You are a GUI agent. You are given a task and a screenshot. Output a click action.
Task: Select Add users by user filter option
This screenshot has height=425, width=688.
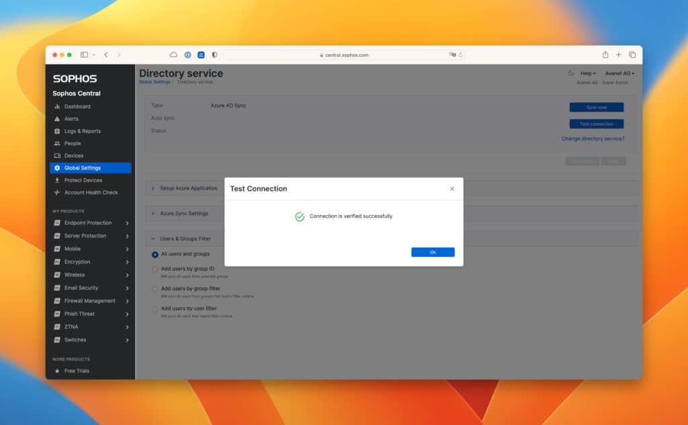(x=155, y=309)
